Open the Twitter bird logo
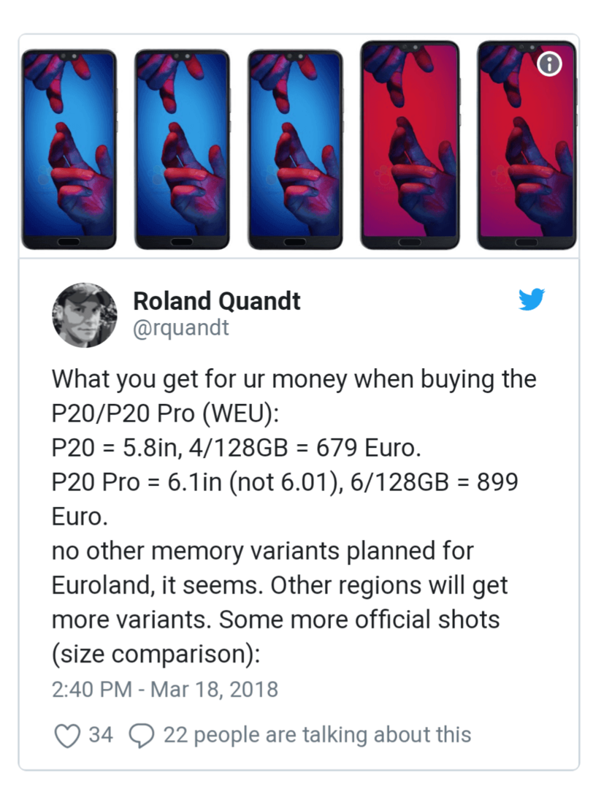Screen dimensions: 593x789 click(532, 299)
